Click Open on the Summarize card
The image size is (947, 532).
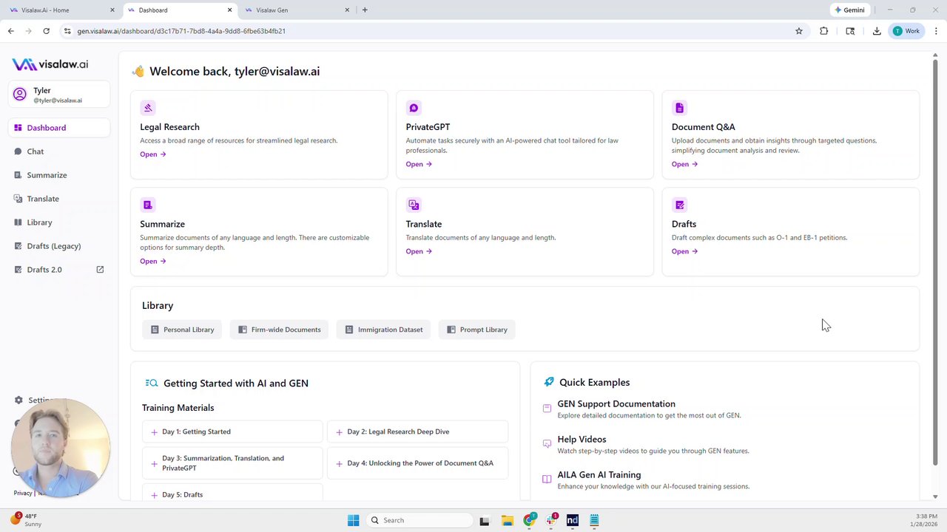[153, 261]
